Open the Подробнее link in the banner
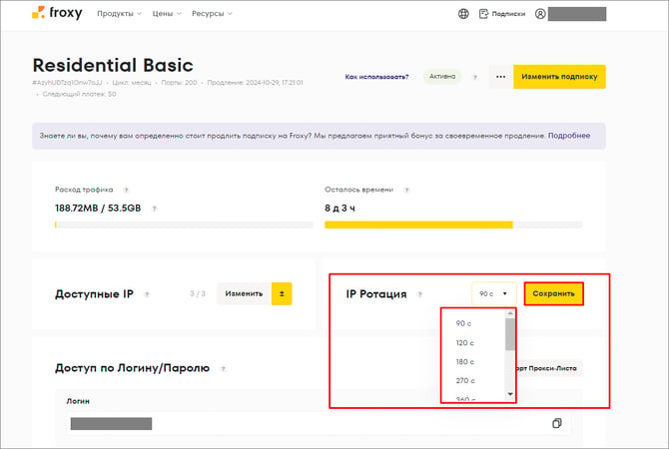The width and height of the screenshot is (669, 449). [x=569, y=136]
